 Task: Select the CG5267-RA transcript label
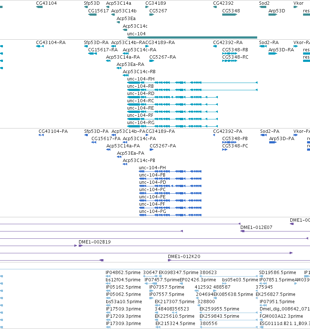click(162, 57)
